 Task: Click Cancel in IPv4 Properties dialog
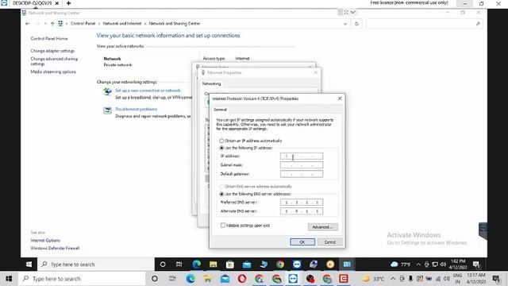[x=330, y=242]
